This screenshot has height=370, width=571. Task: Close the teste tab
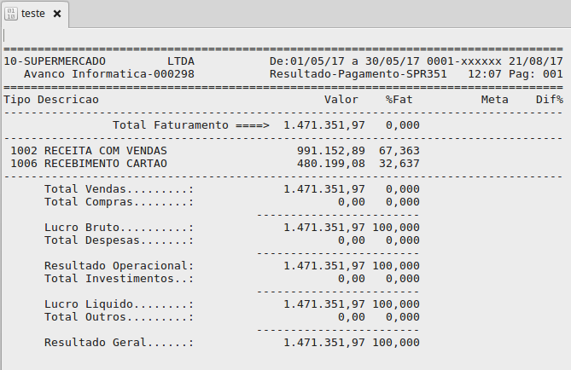coord(57,14)
